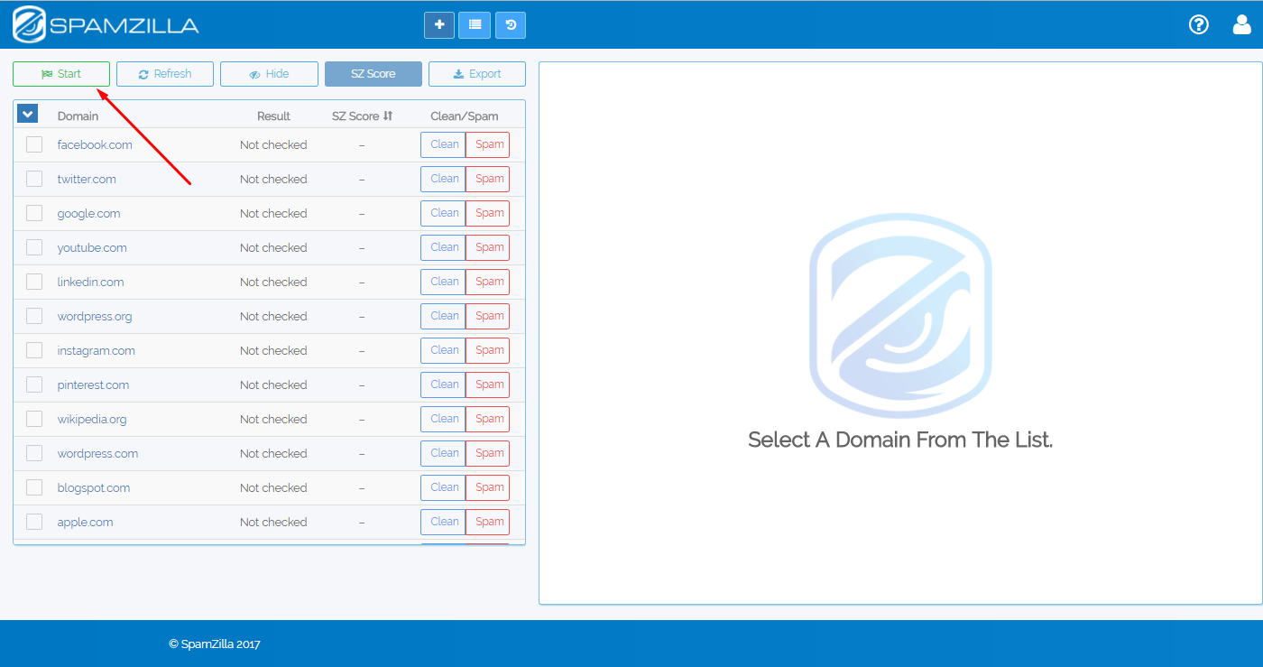Viewport: 1263px width, 667px height.
Task: Mark twitter.com as Spam
Action: point(488,179)
